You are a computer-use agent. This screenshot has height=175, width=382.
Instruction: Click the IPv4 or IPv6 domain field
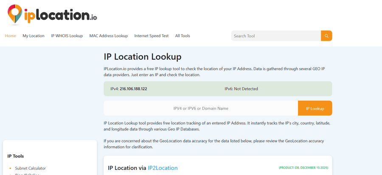(201, 108)
